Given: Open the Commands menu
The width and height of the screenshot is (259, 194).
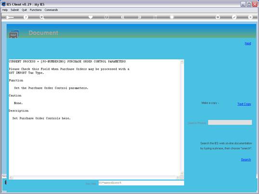Looking at the screenshot, I should tap(51, 10).
